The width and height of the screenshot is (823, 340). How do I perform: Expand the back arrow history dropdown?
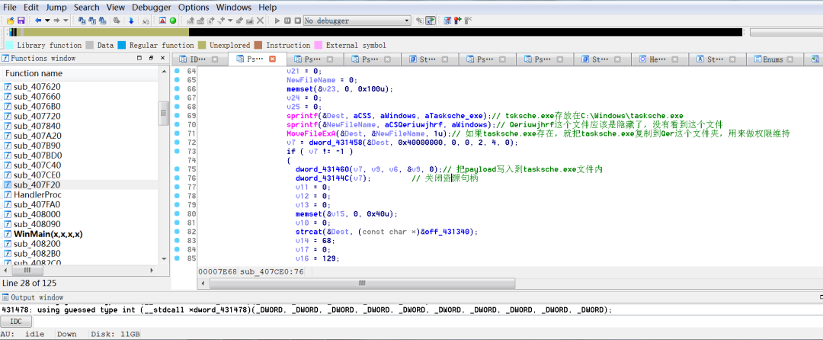[x=47, y=21]
